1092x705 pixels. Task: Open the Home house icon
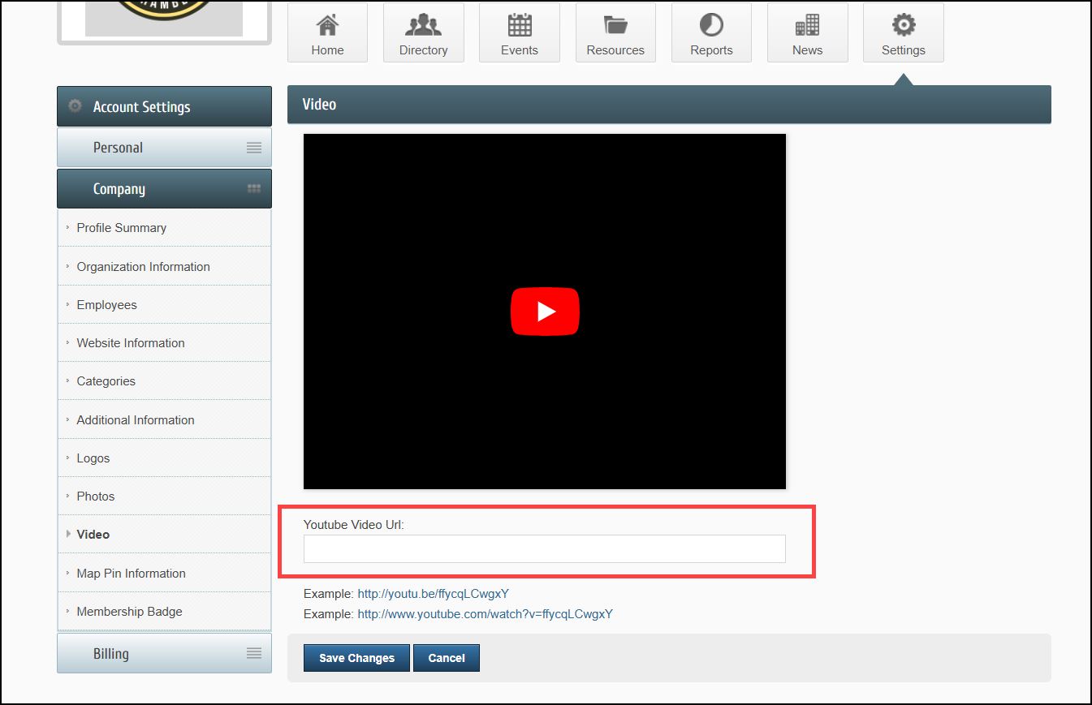pyautogui.click(x=327, y=26)
